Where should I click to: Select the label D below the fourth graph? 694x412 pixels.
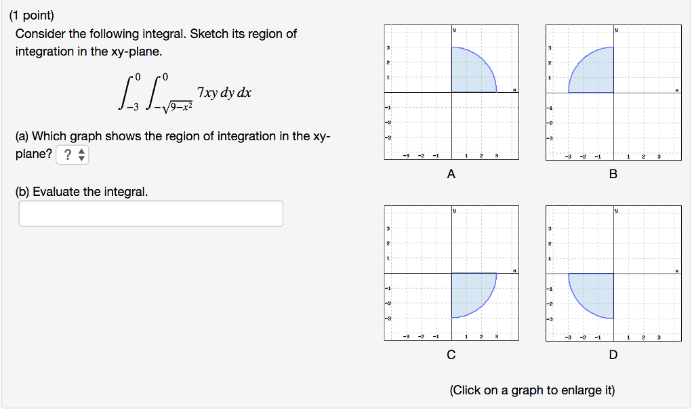click(613, 354)
